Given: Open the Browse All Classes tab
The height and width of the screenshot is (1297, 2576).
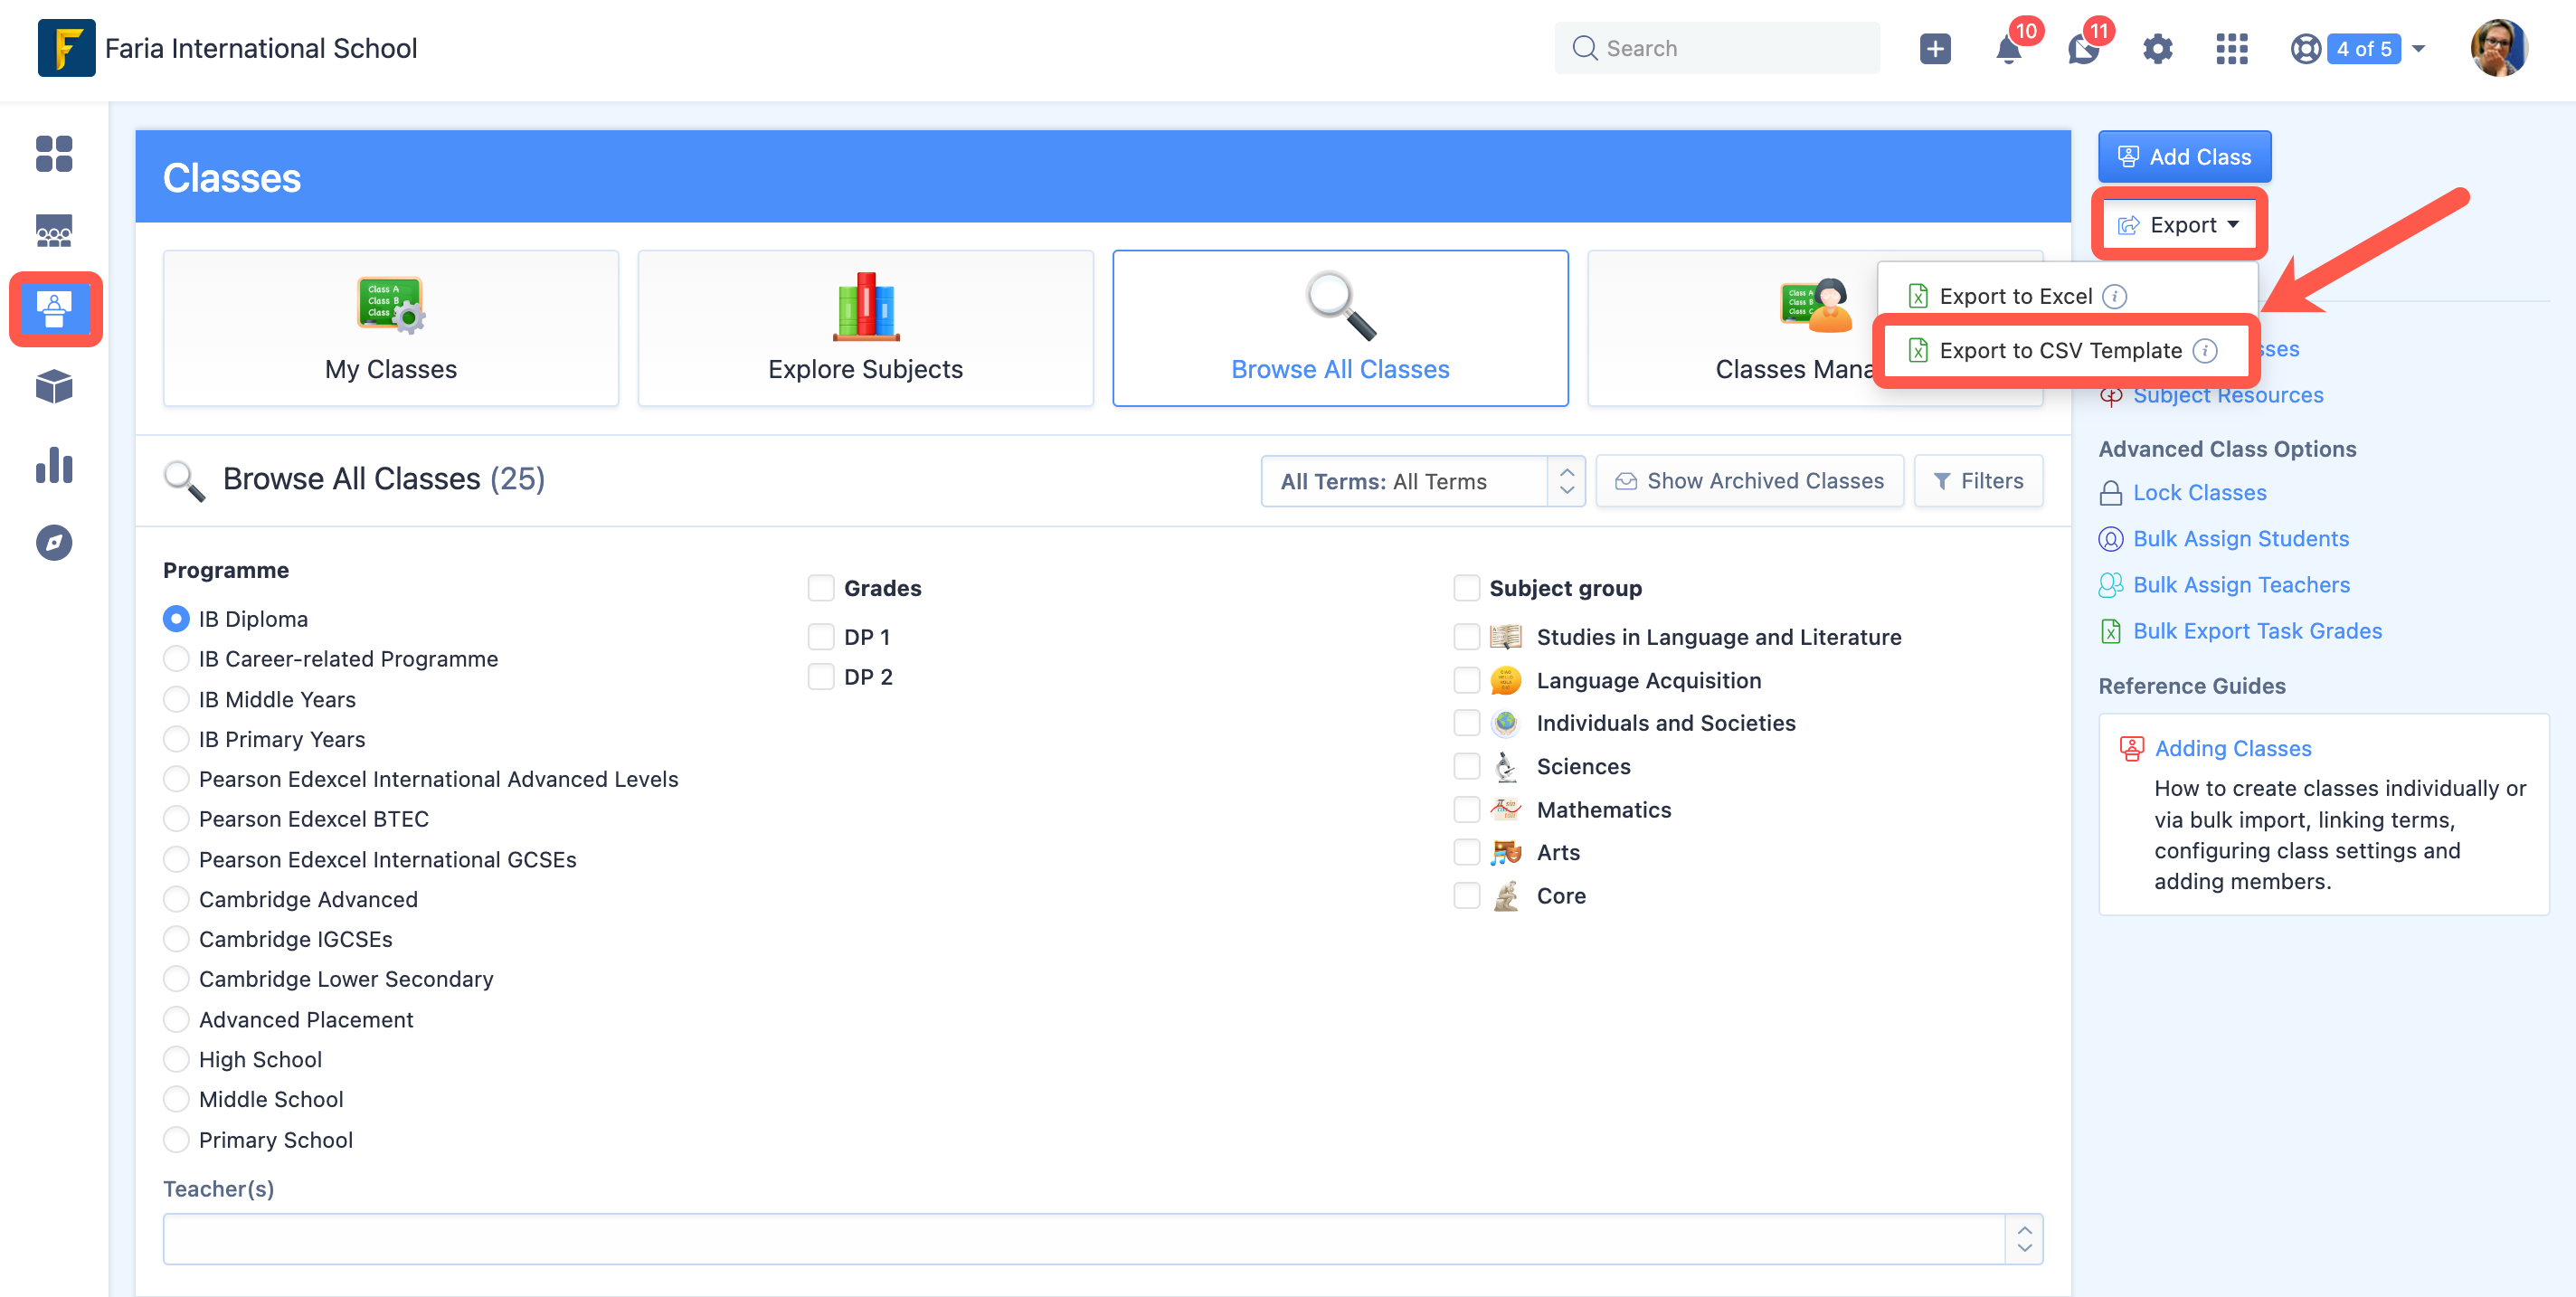Looking at the screenshot, I should [x=1341, y=328].
